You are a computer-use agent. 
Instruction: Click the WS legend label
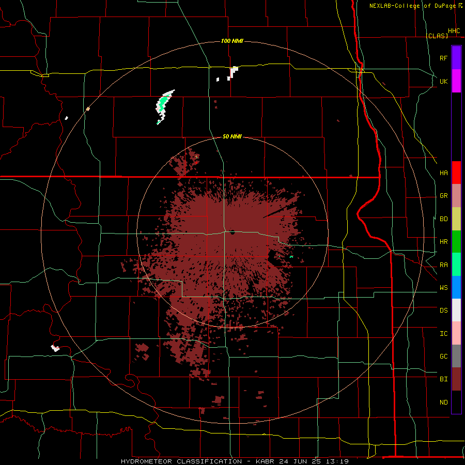click(443, 288)
